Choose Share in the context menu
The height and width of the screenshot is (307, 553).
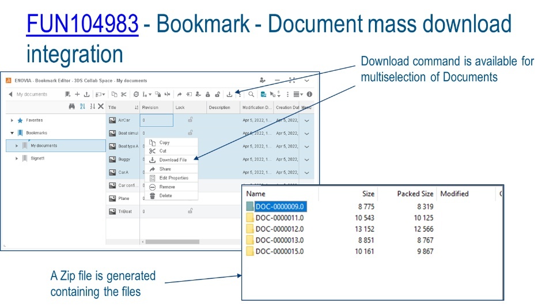(x=172, y=169)
